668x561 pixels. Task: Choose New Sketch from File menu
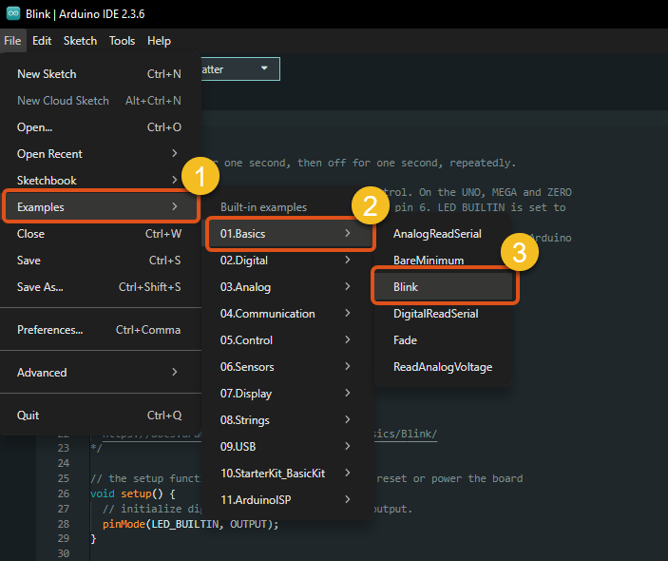tap(101, 74)
